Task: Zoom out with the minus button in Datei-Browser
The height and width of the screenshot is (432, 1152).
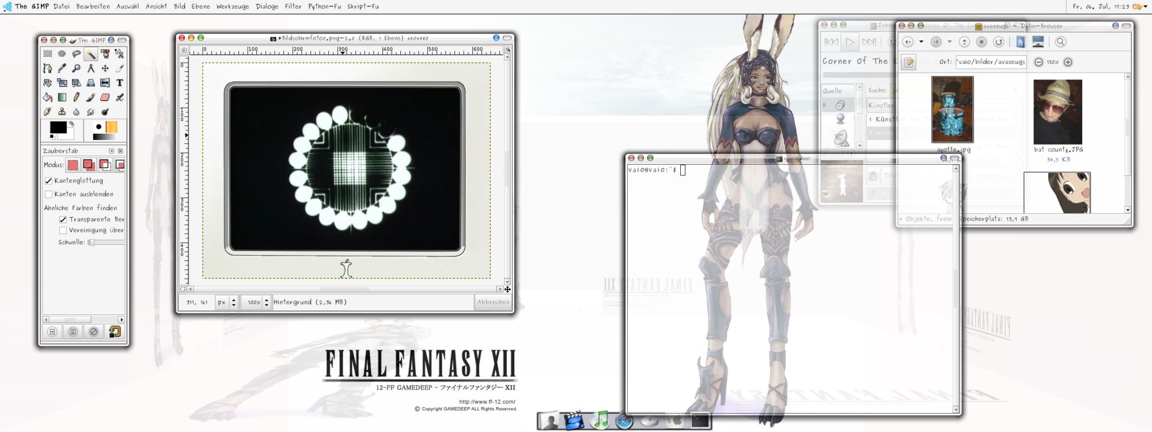Action: 1038,62
